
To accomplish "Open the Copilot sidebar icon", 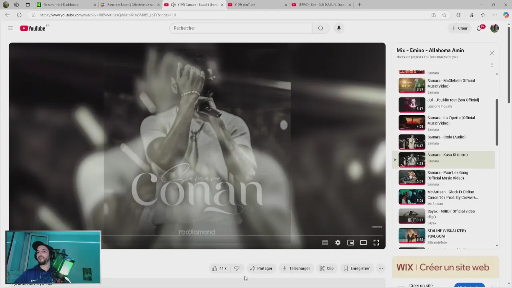I will coord(506,15).
